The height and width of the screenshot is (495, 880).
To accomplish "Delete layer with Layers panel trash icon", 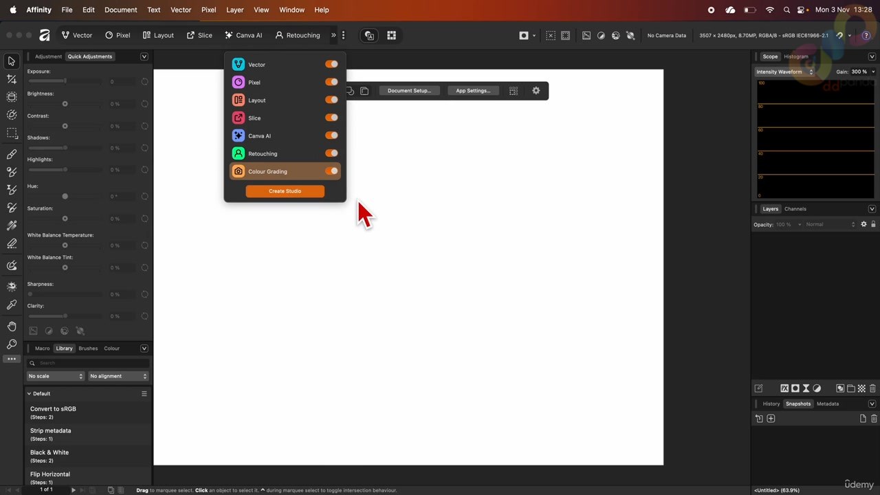I will tap(873, 388).
